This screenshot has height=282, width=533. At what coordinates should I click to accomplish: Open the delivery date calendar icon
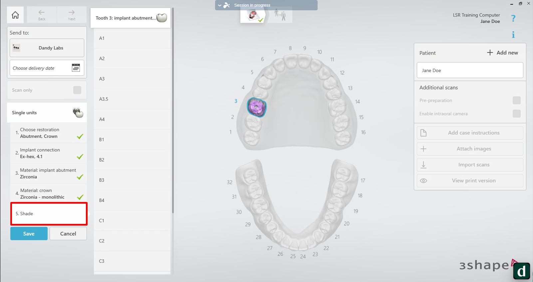tap(76, 68)
